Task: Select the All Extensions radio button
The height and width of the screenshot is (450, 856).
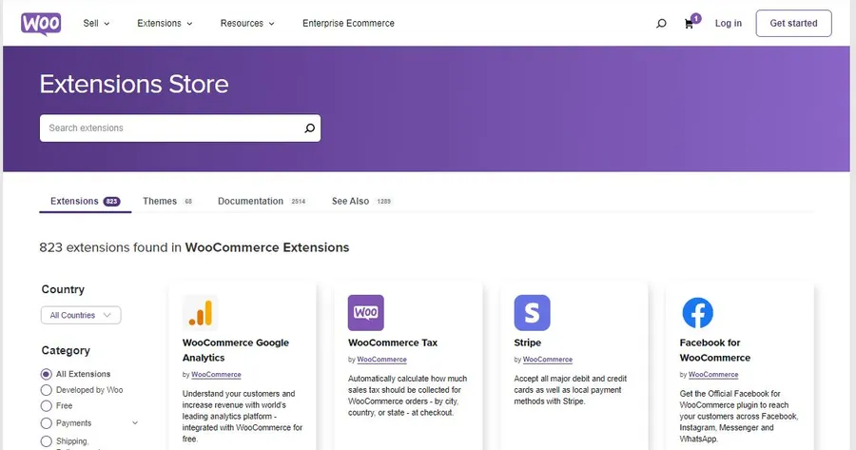Action: [47, 374]
